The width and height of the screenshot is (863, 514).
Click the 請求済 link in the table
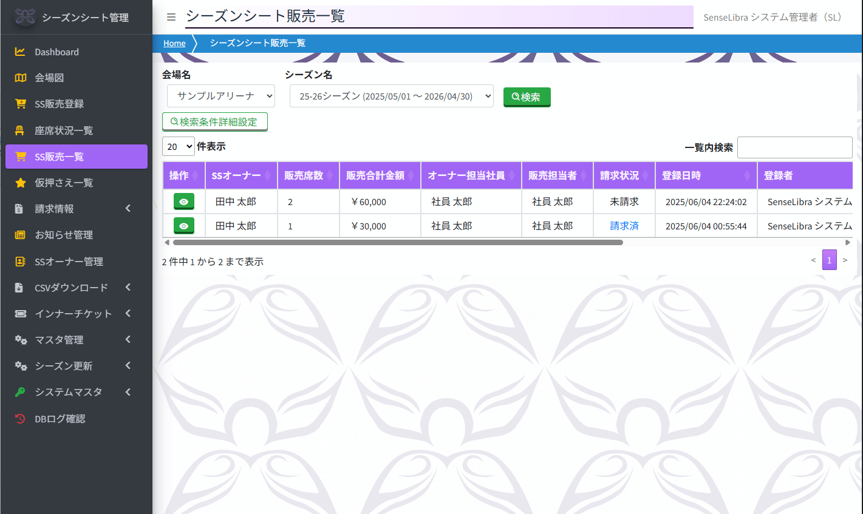click(x=624, y=226)
